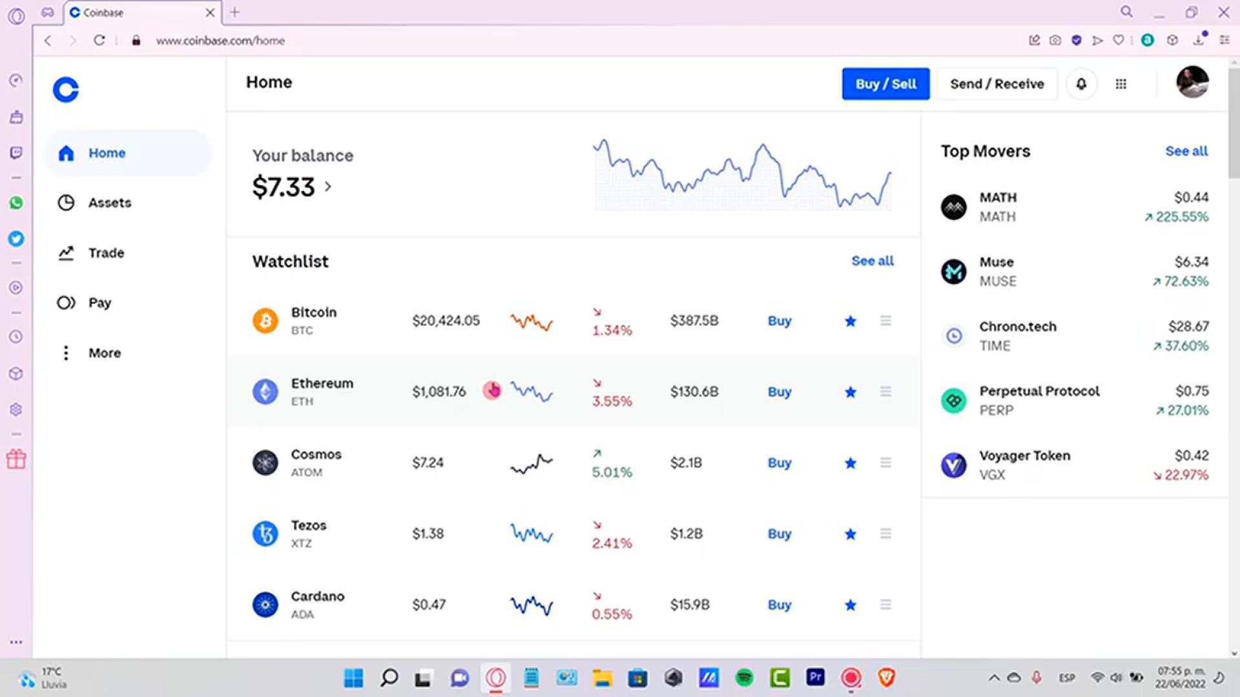
Task: Open a new browser tab
Action: (234, 12)
